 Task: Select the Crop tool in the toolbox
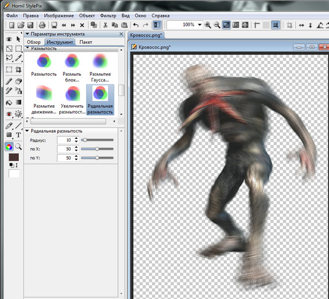(x=19, y=70)
